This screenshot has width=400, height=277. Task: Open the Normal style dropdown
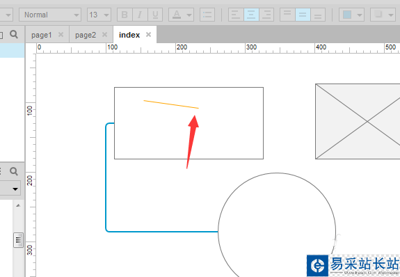50,15
